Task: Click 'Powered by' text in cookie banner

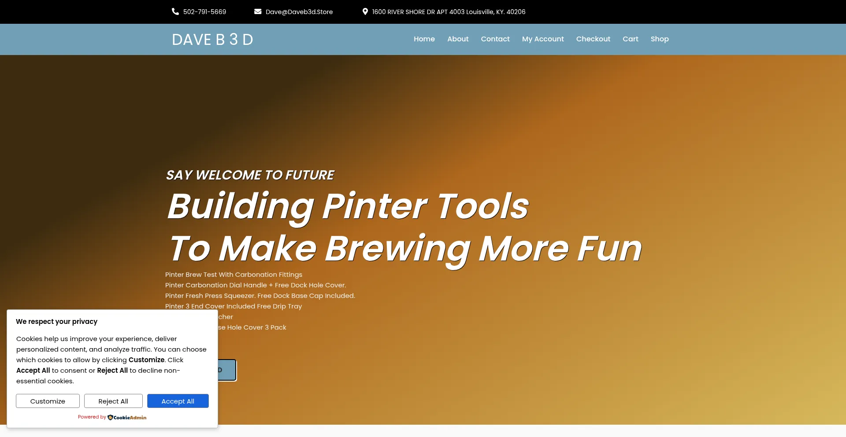Action: 92,417
